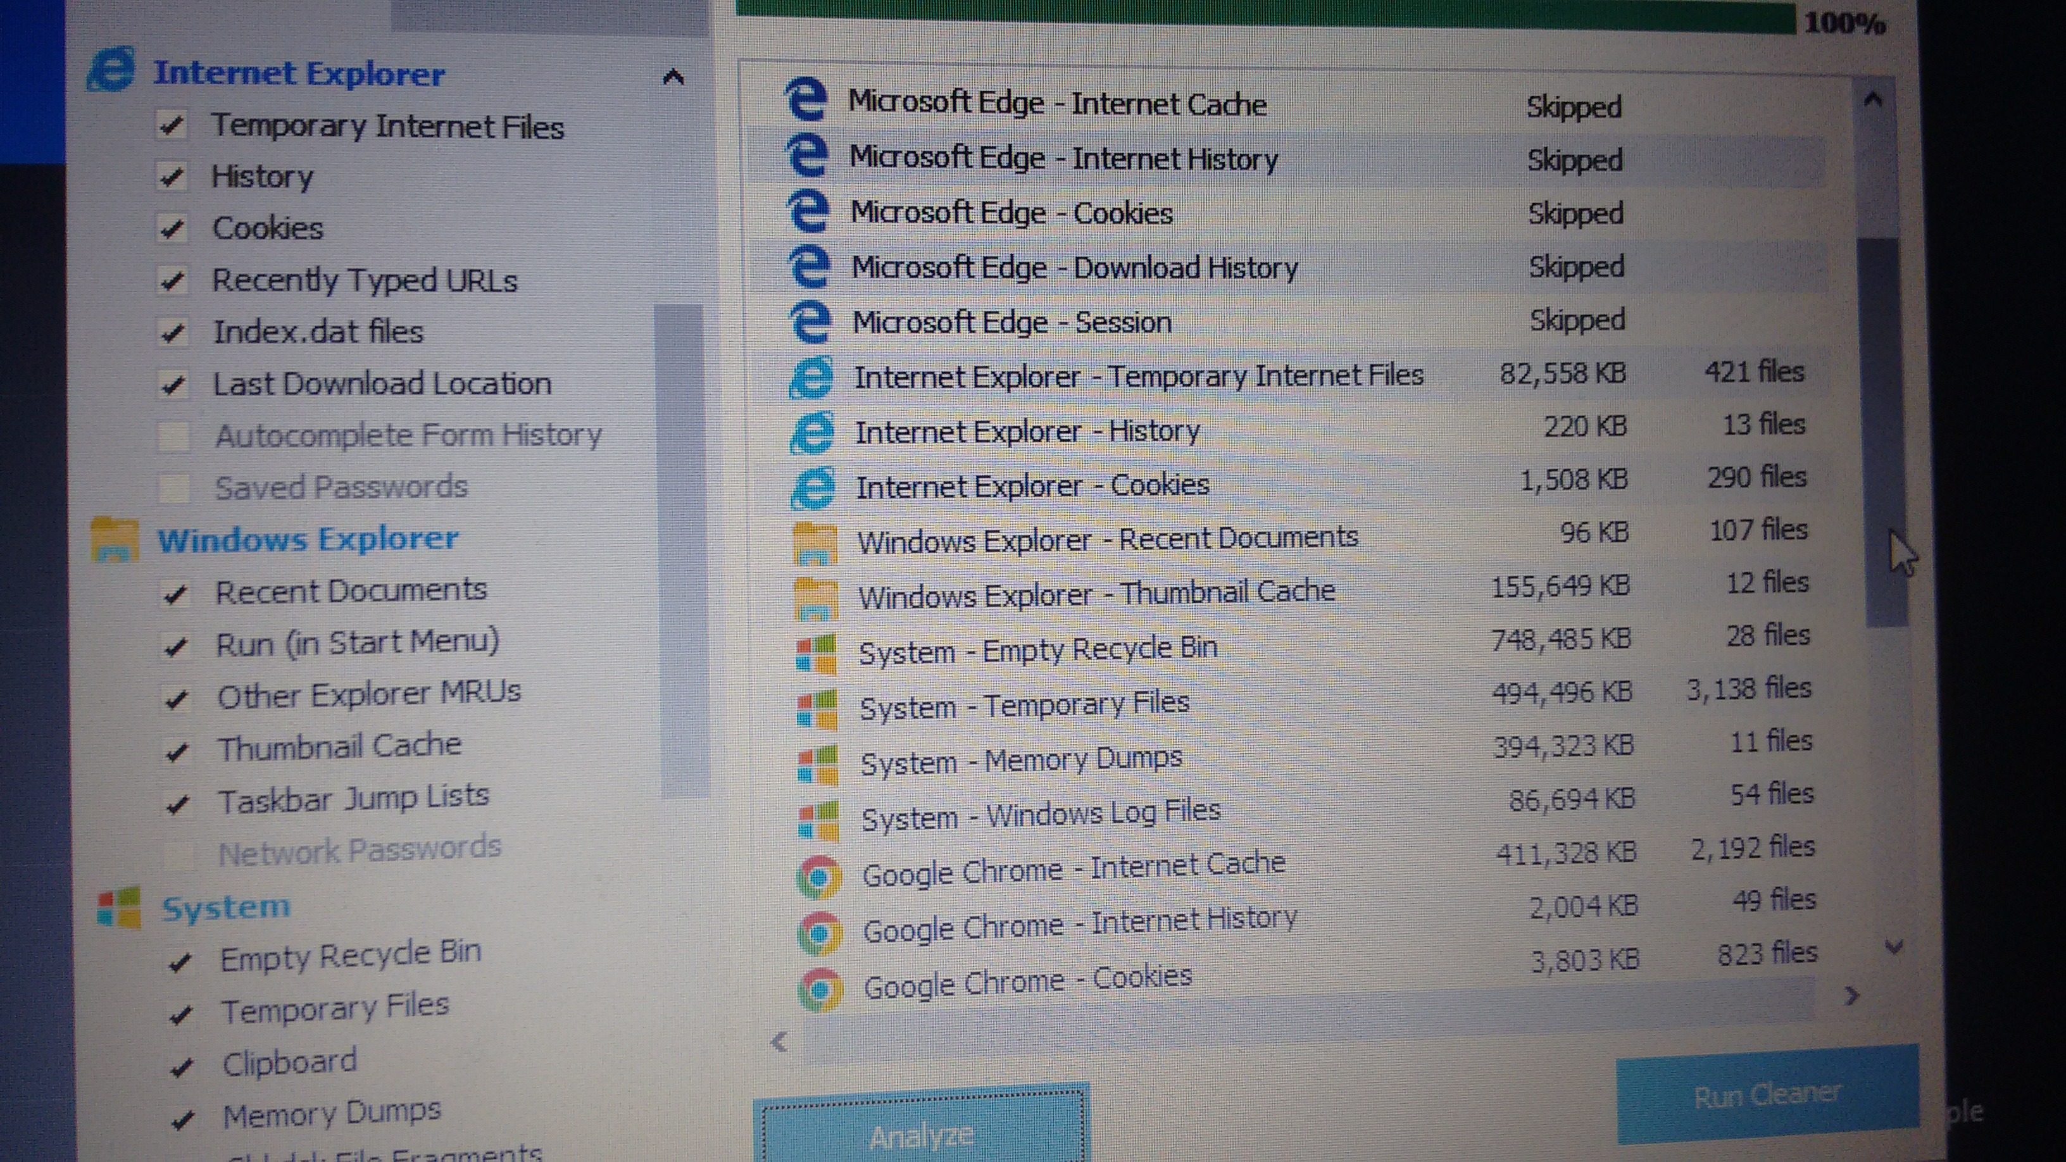Click the Internet Explorer section logo icon
Image resolution: width=2066 pixels, height=1162 pixels.
(x=110, y=70)
